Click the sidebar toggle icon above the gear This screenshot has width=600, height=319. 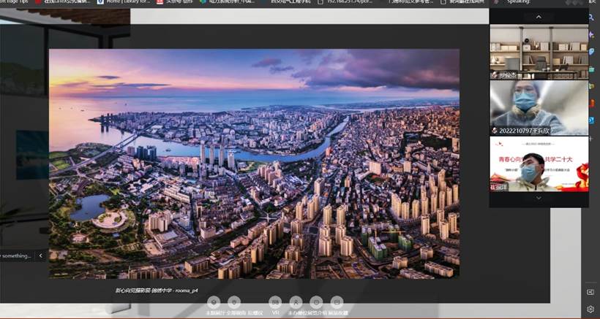click(x=590, y=292)
